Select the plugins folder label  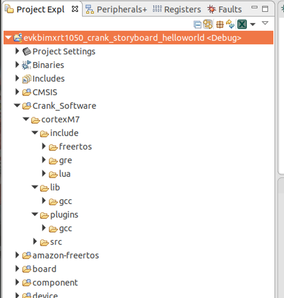64,215
